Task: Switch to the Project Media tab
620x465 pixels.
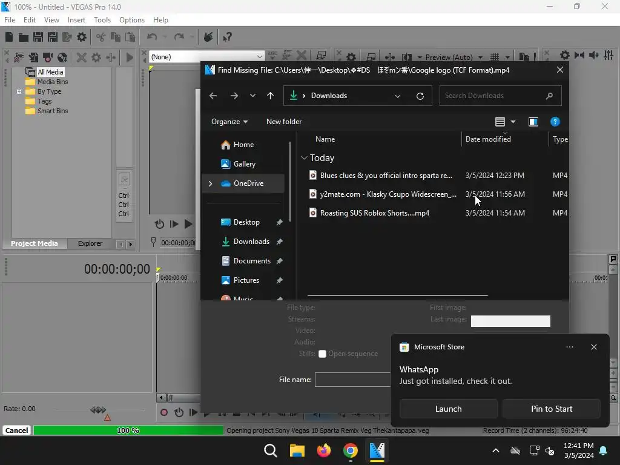Action: pyautogui.click(x=35, y=243)
